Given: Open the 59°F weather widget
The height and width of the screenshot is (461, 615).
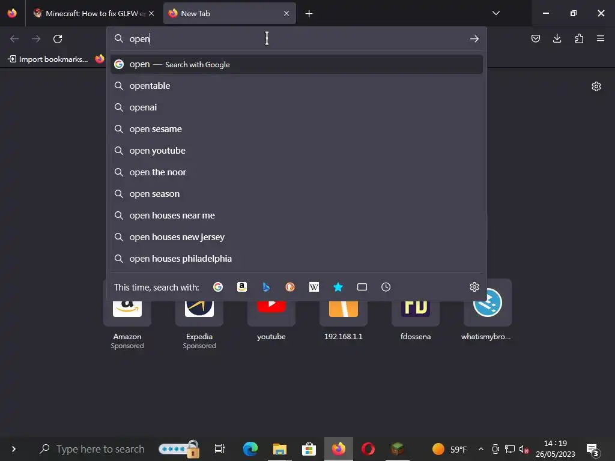Looking at the screenshot, I should click(449, 449).
